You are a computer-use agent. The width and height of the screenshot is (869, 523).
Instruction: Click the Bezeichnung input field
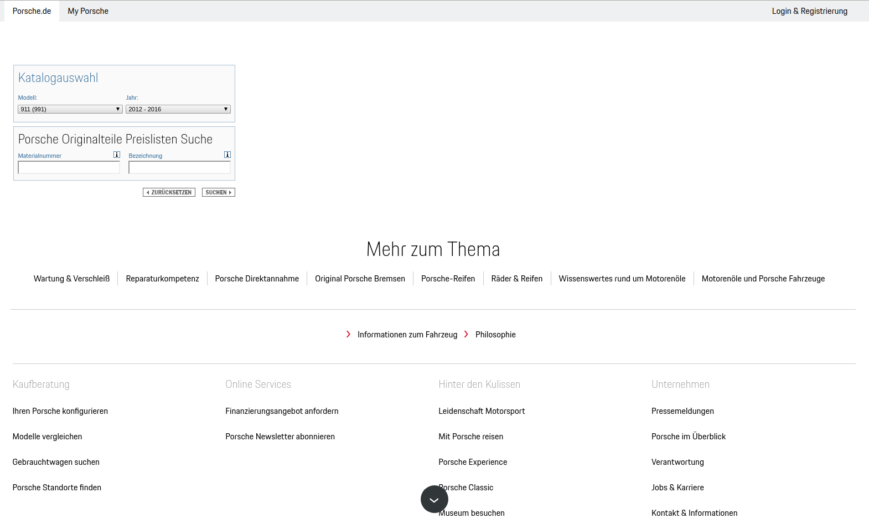179,167
